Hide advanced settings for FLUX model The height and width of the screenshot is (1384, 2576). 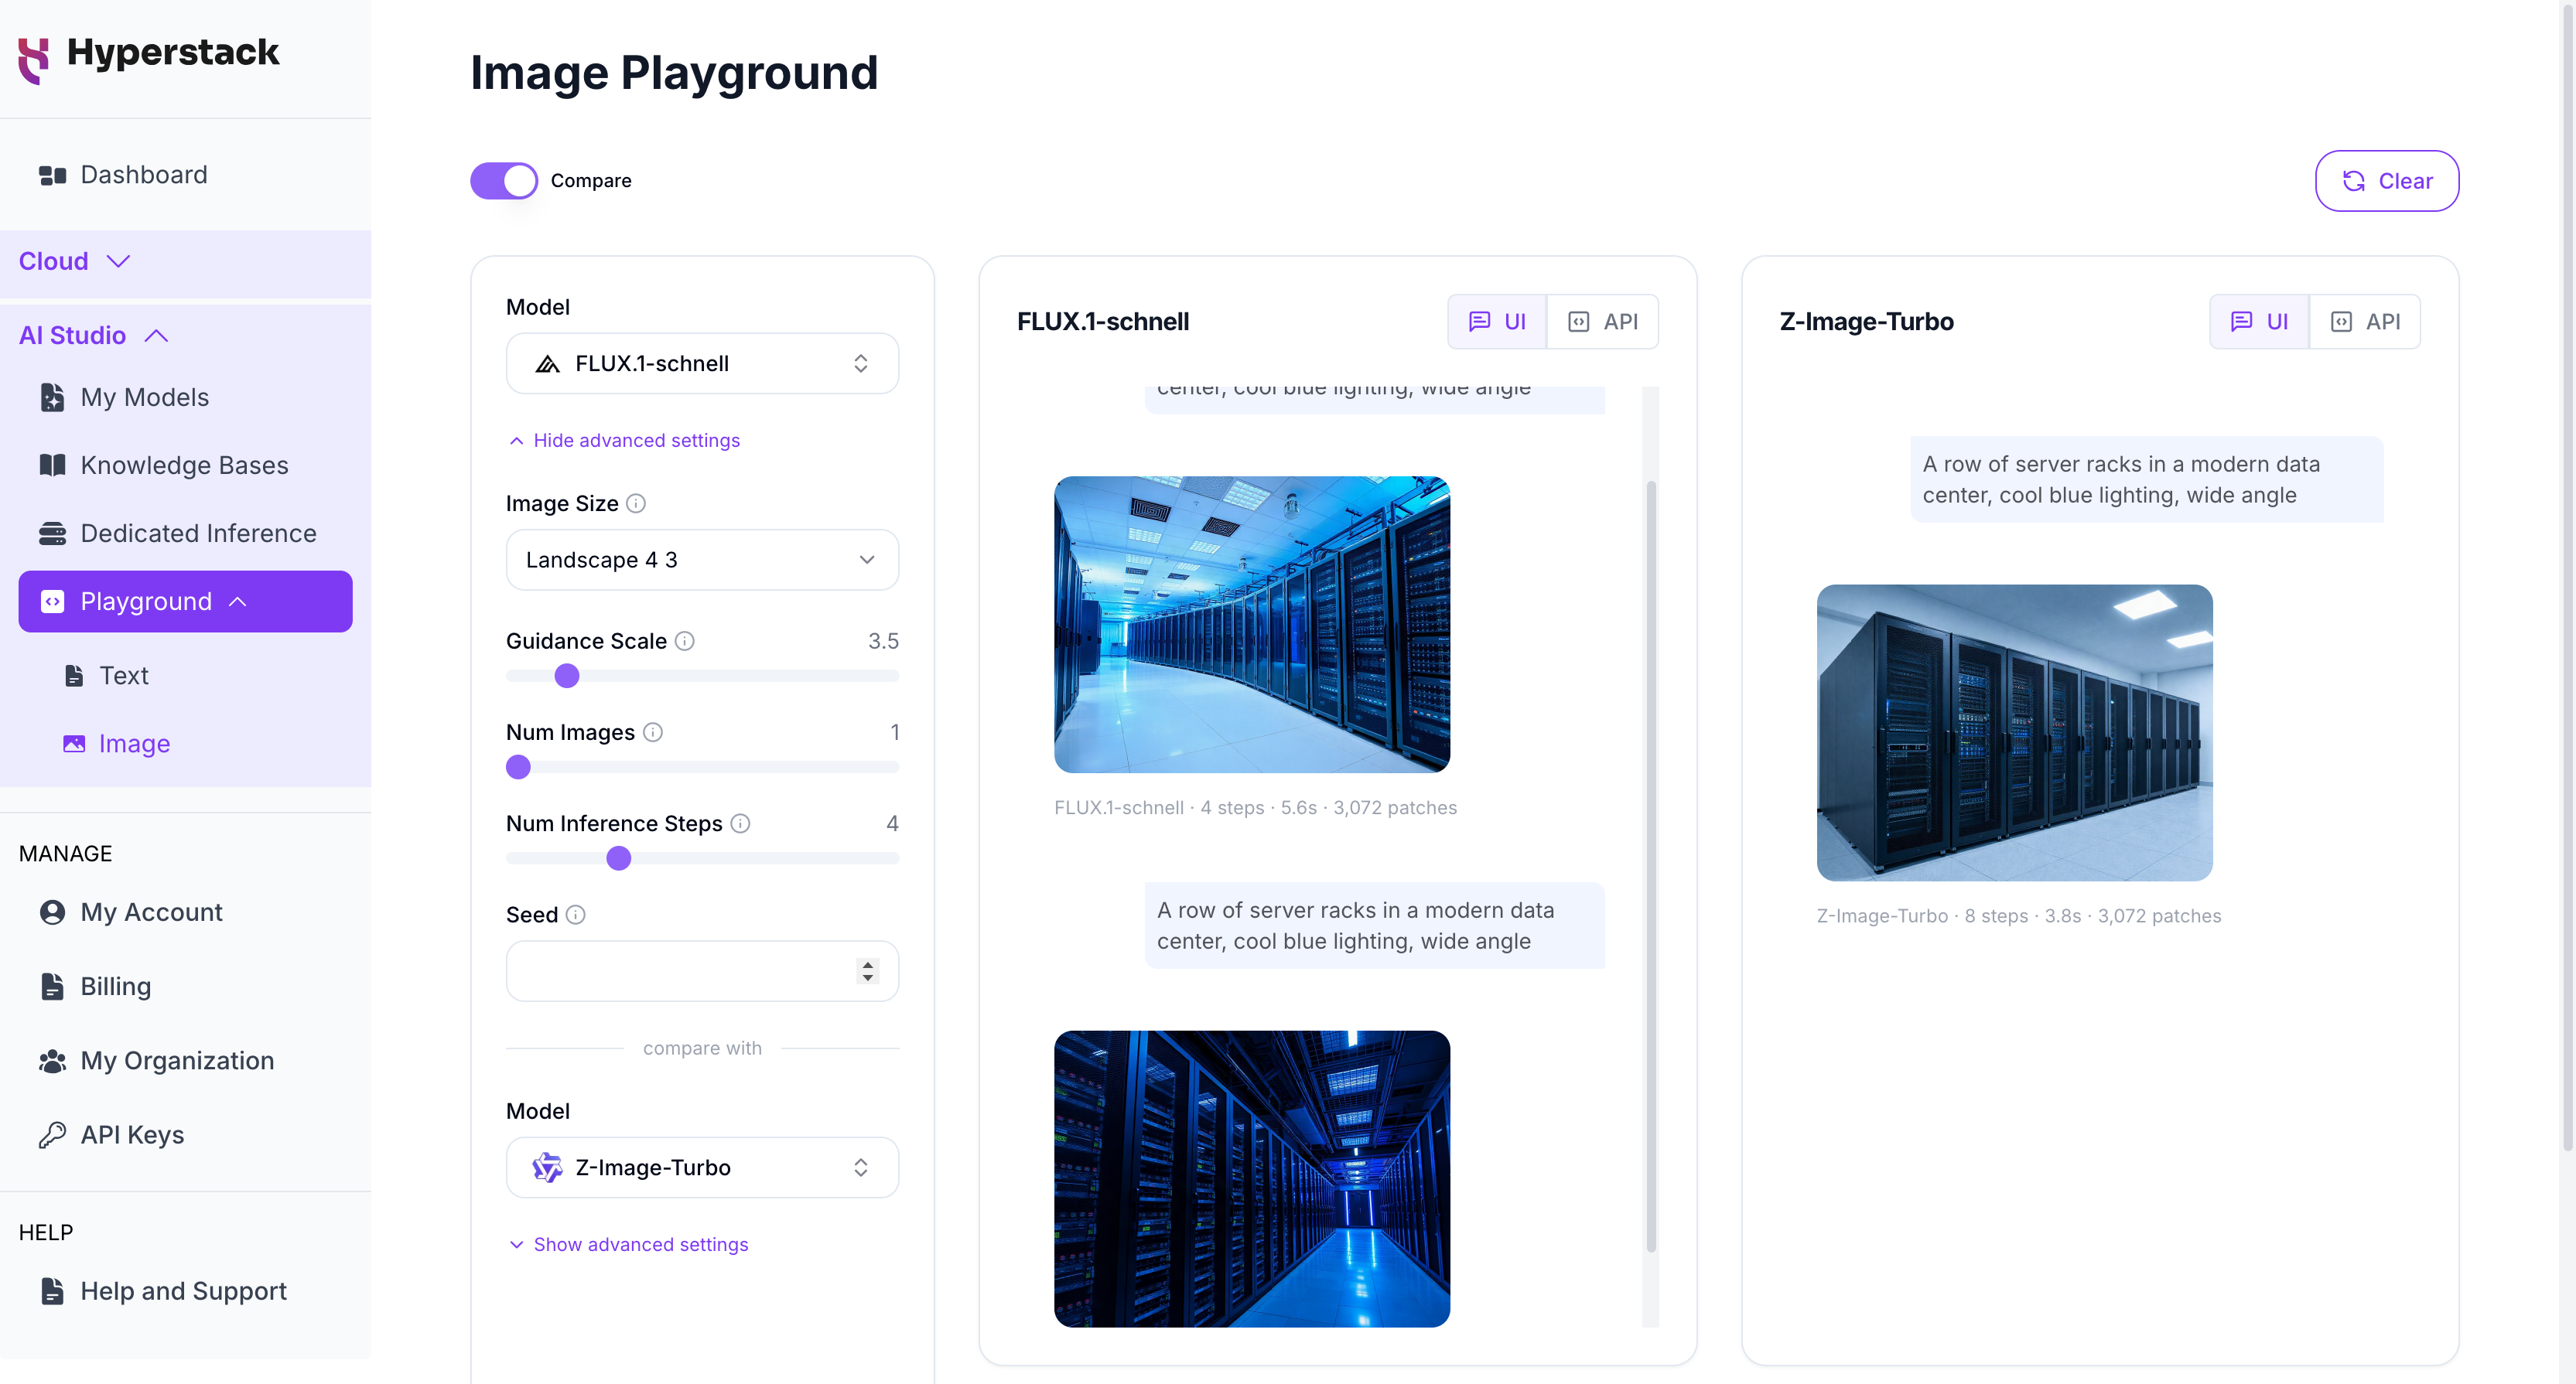pyautogui.click(x=624, y=441)
